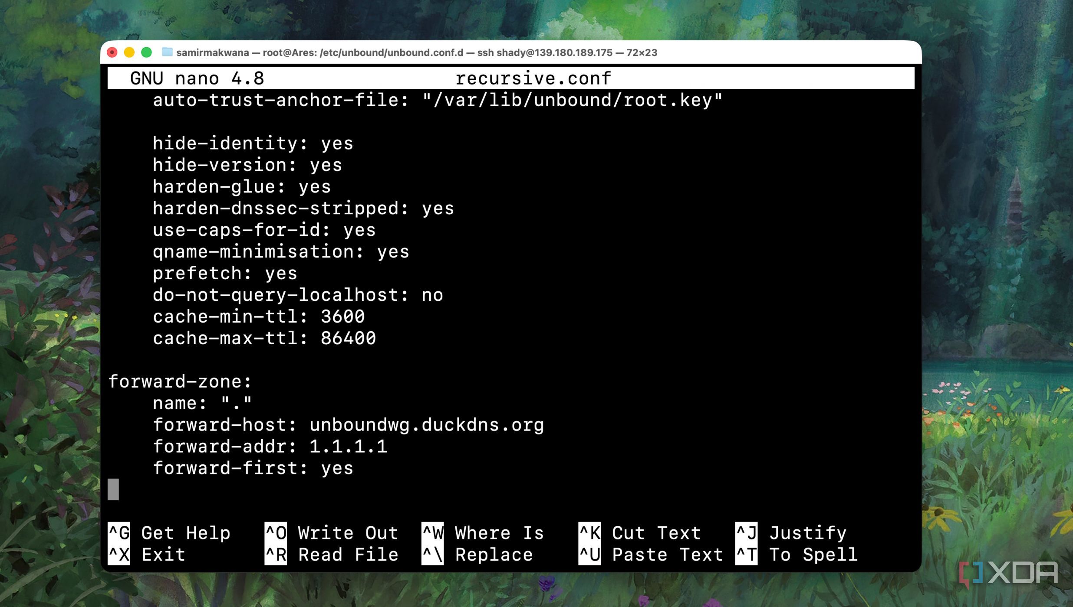Click the ^K Cut Text shortcut
Viewport: 1073px width, 607px height.
click(x=640, y=533)
